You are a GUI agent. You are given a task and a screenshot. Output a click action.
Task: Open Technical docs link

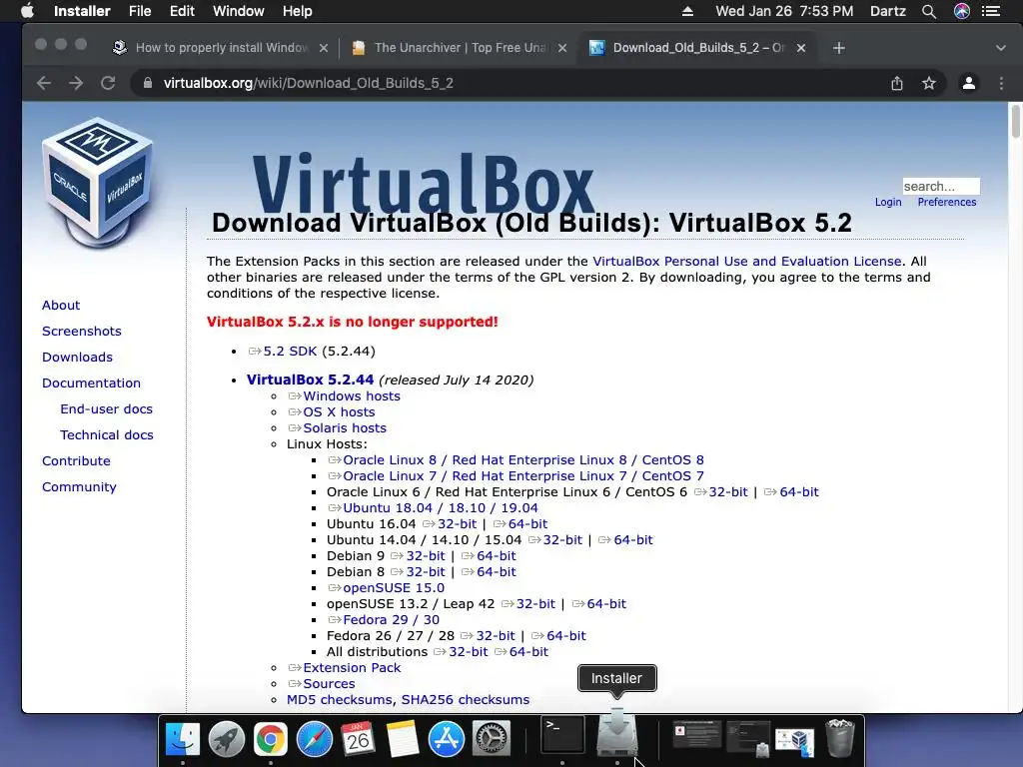coord(106,435)
